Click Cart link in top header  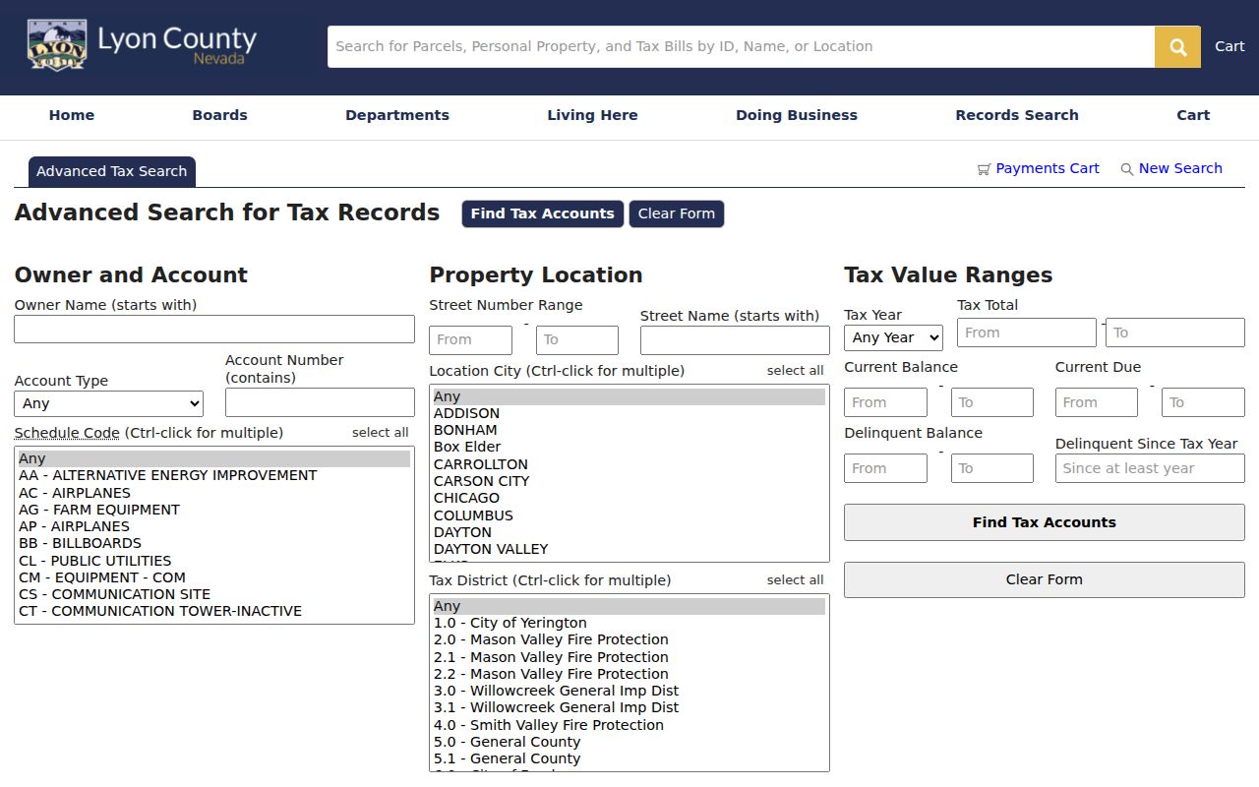pos(1229,46)
